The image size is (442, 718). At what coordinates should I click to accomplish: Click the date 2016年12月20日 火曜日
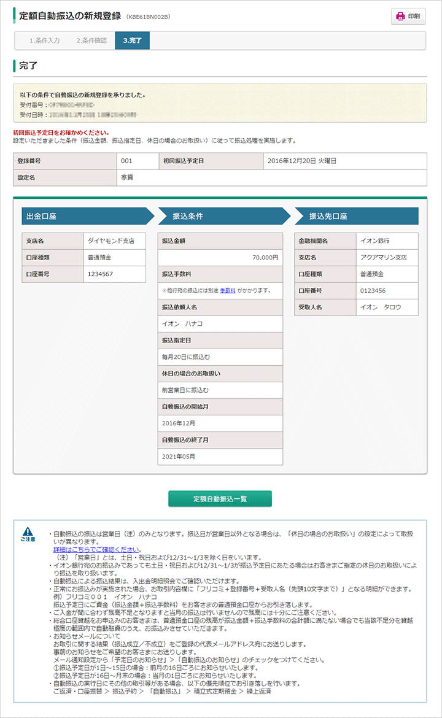click(302, 161)
